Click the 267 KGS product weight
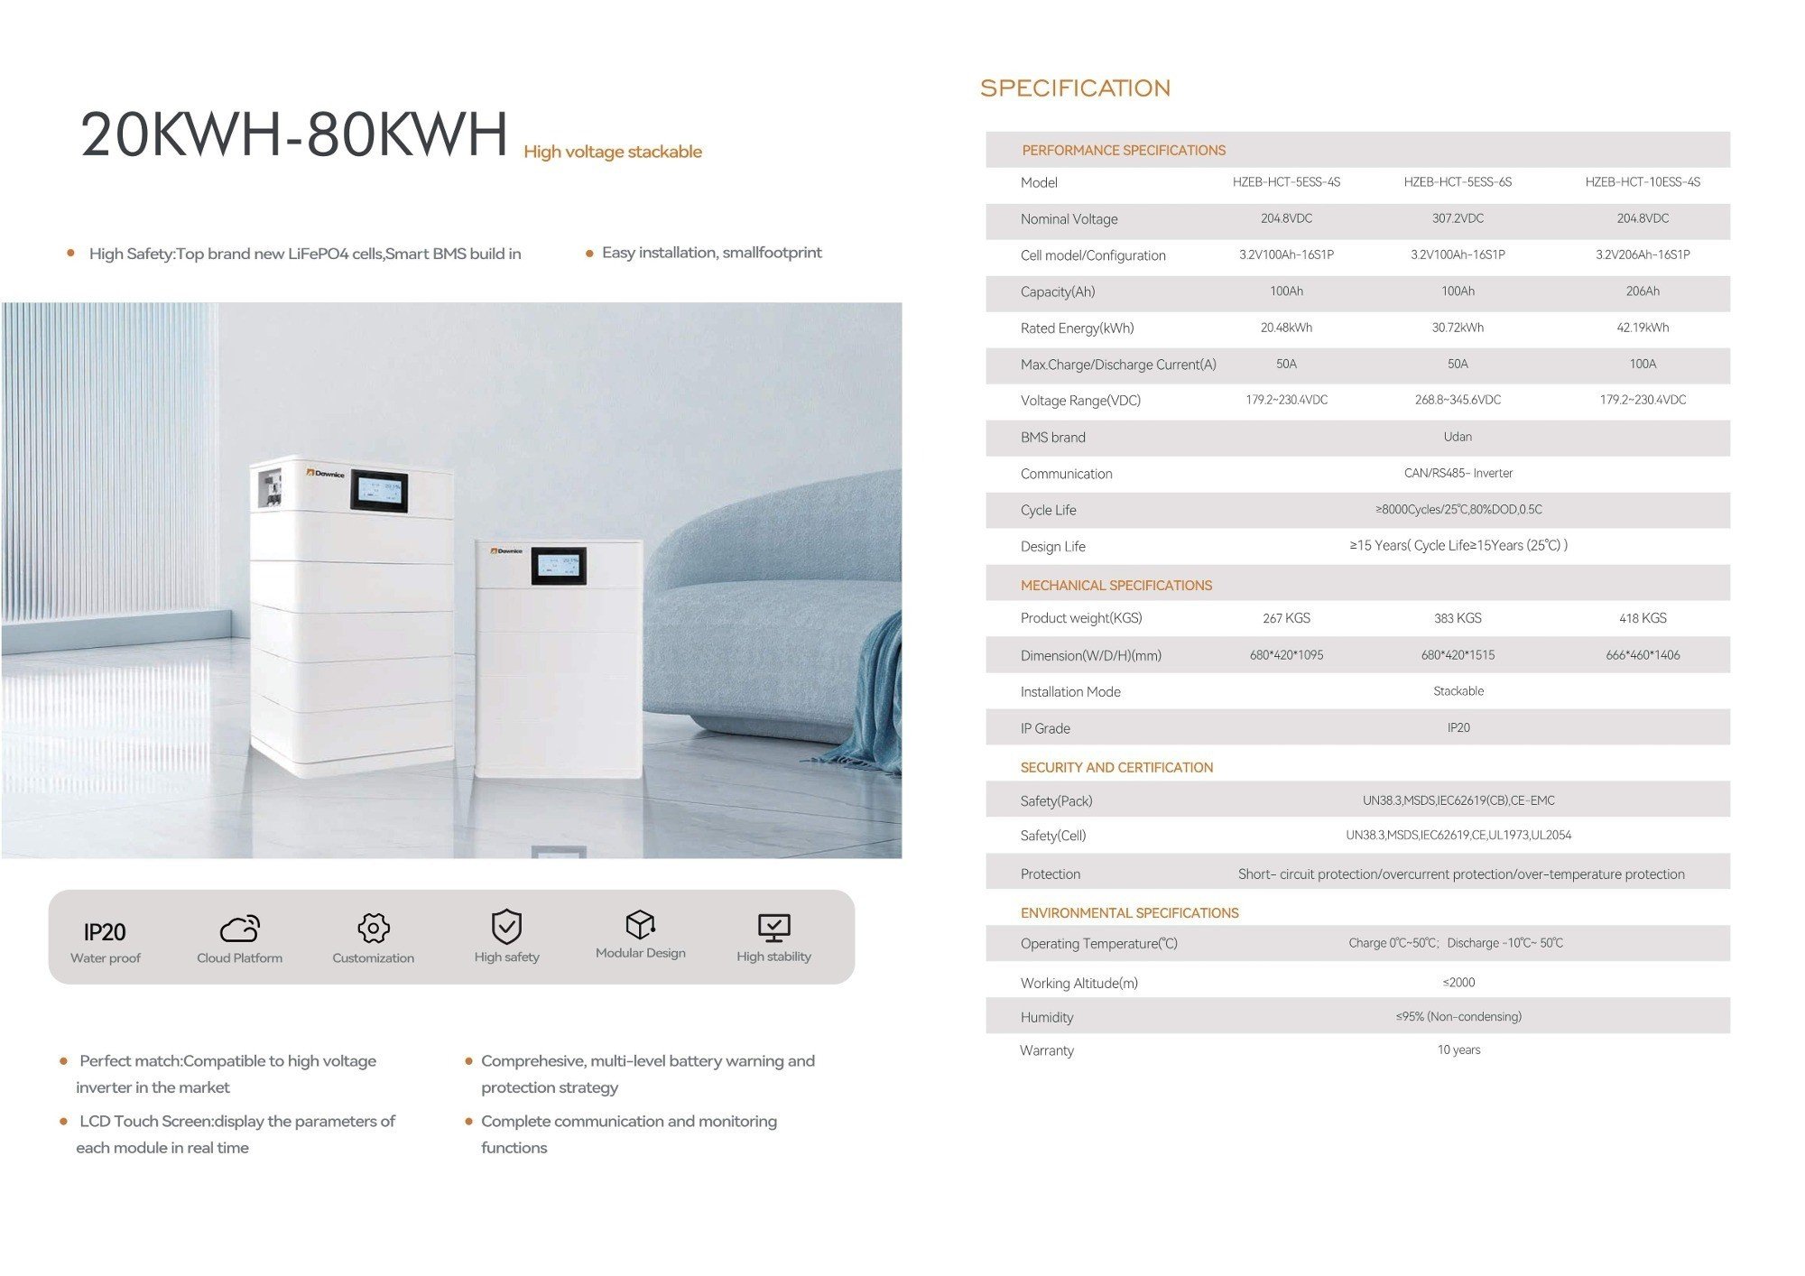The height and width of the screenshot is (1276, 1805). [x=1286, y=618]
